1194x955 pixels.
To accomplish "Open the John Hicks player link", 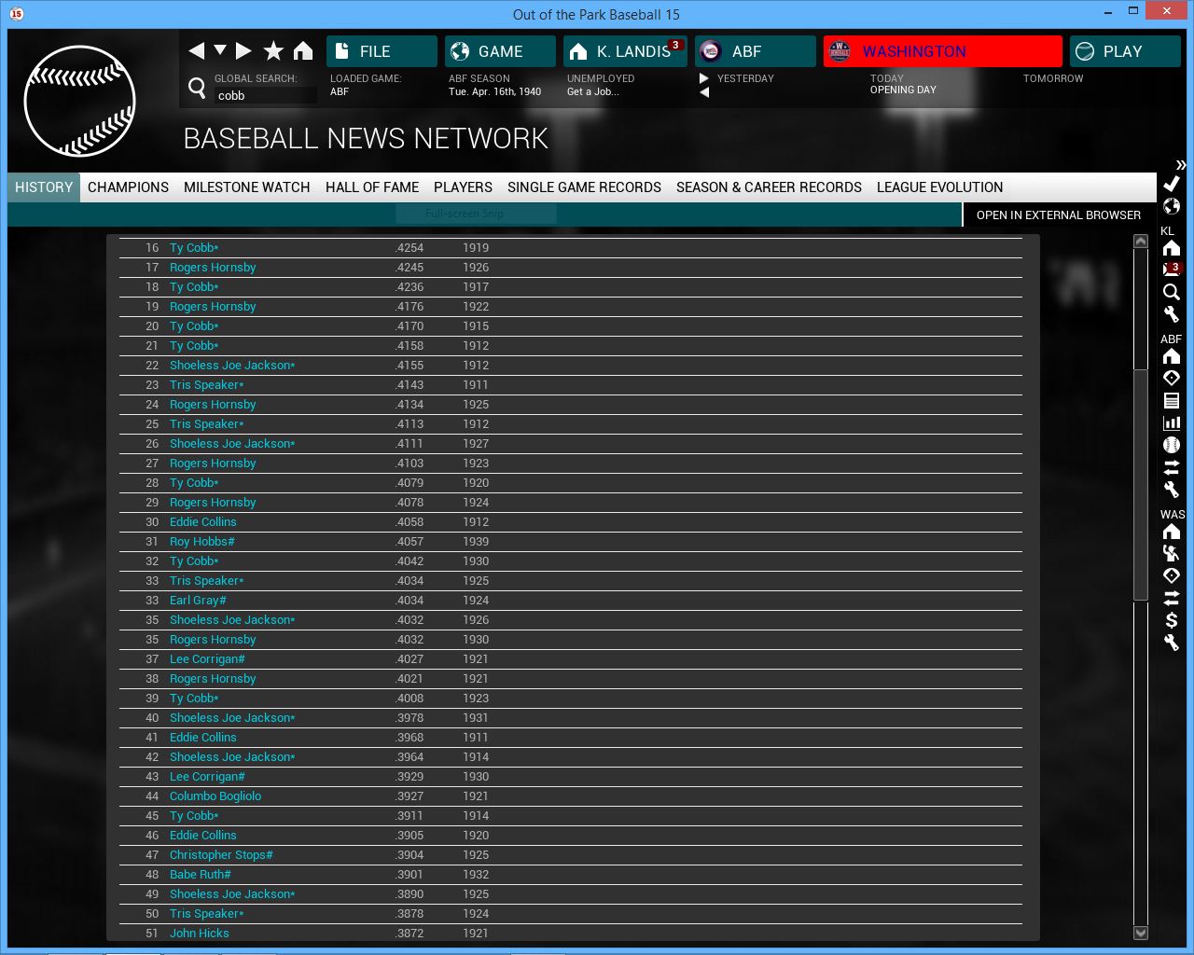I will pos(200,933).
